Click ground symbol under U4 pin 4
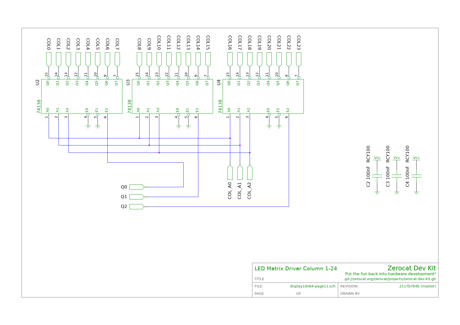The height and width of the screenshot is (325, 460). [x=269, y=127]
